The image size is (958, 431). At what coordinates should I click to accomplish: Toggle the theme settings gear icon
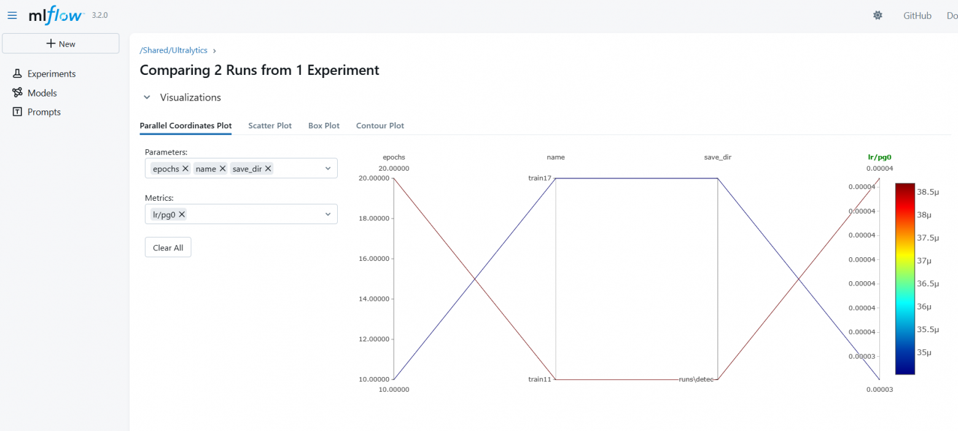click(x=878, y=15)
